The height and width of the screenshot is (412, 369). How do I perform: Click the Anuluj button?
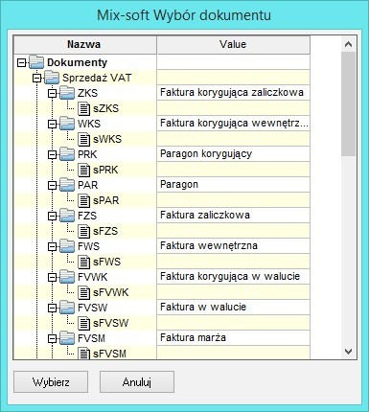(137, 381)
